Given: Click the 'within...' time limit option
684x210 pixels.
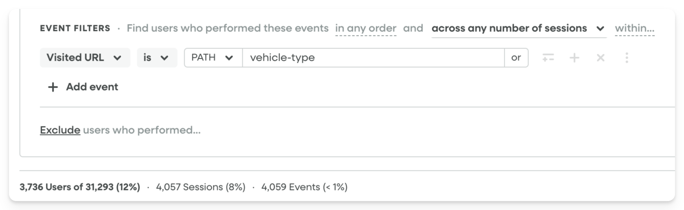Looking at the screenshot, I should pyautogui.click(x=634, y=29).
